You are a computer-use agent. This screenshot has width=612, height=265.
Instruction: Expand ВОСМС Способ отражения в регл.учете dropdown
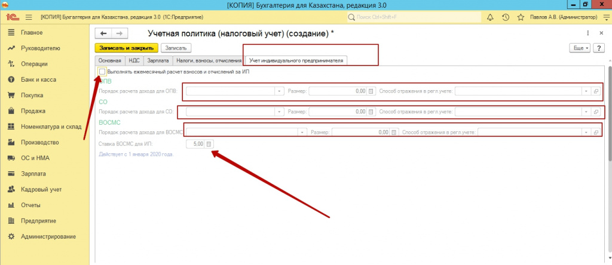click(x=586, y=132)
